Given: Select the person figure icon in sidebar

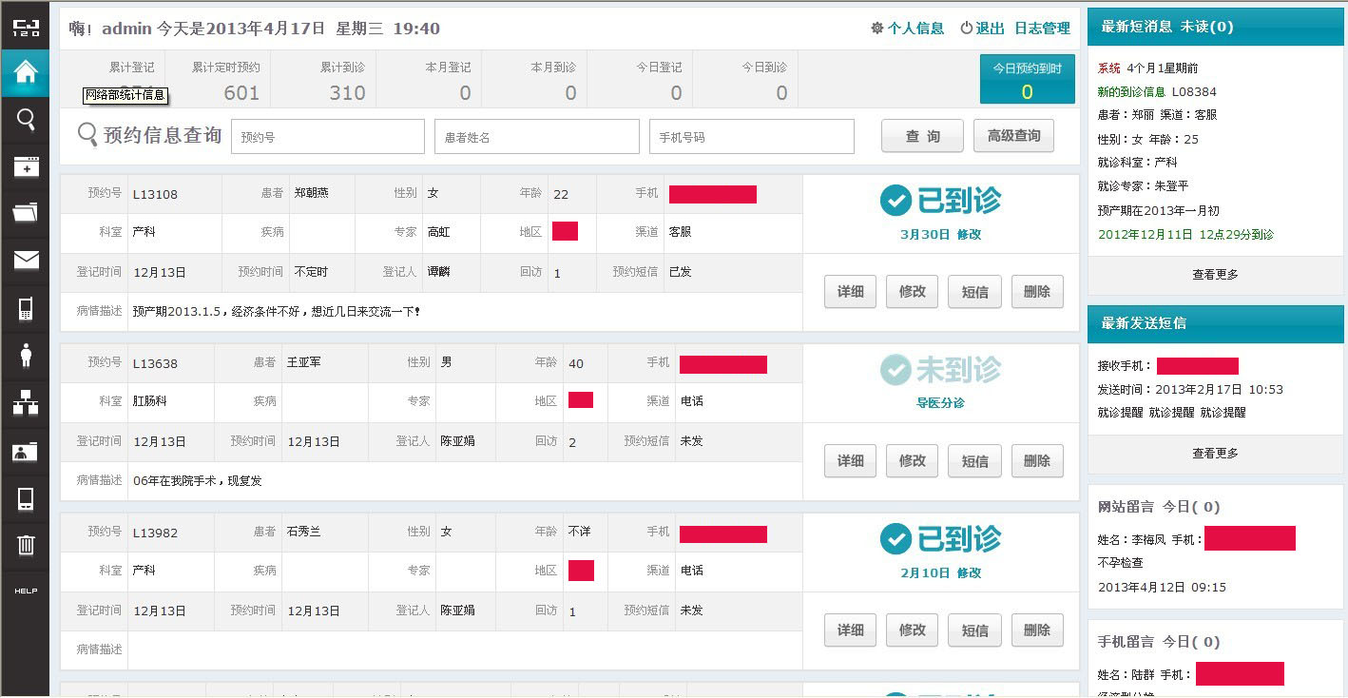Looking at the screenshot, I should tap(26, 355).
